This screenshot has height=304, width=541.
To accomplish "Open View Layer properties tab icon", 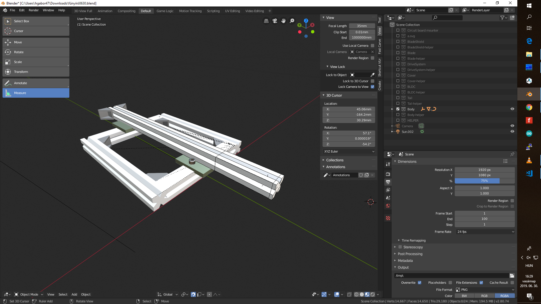I will pyautogui.click(x=388, y=190).
